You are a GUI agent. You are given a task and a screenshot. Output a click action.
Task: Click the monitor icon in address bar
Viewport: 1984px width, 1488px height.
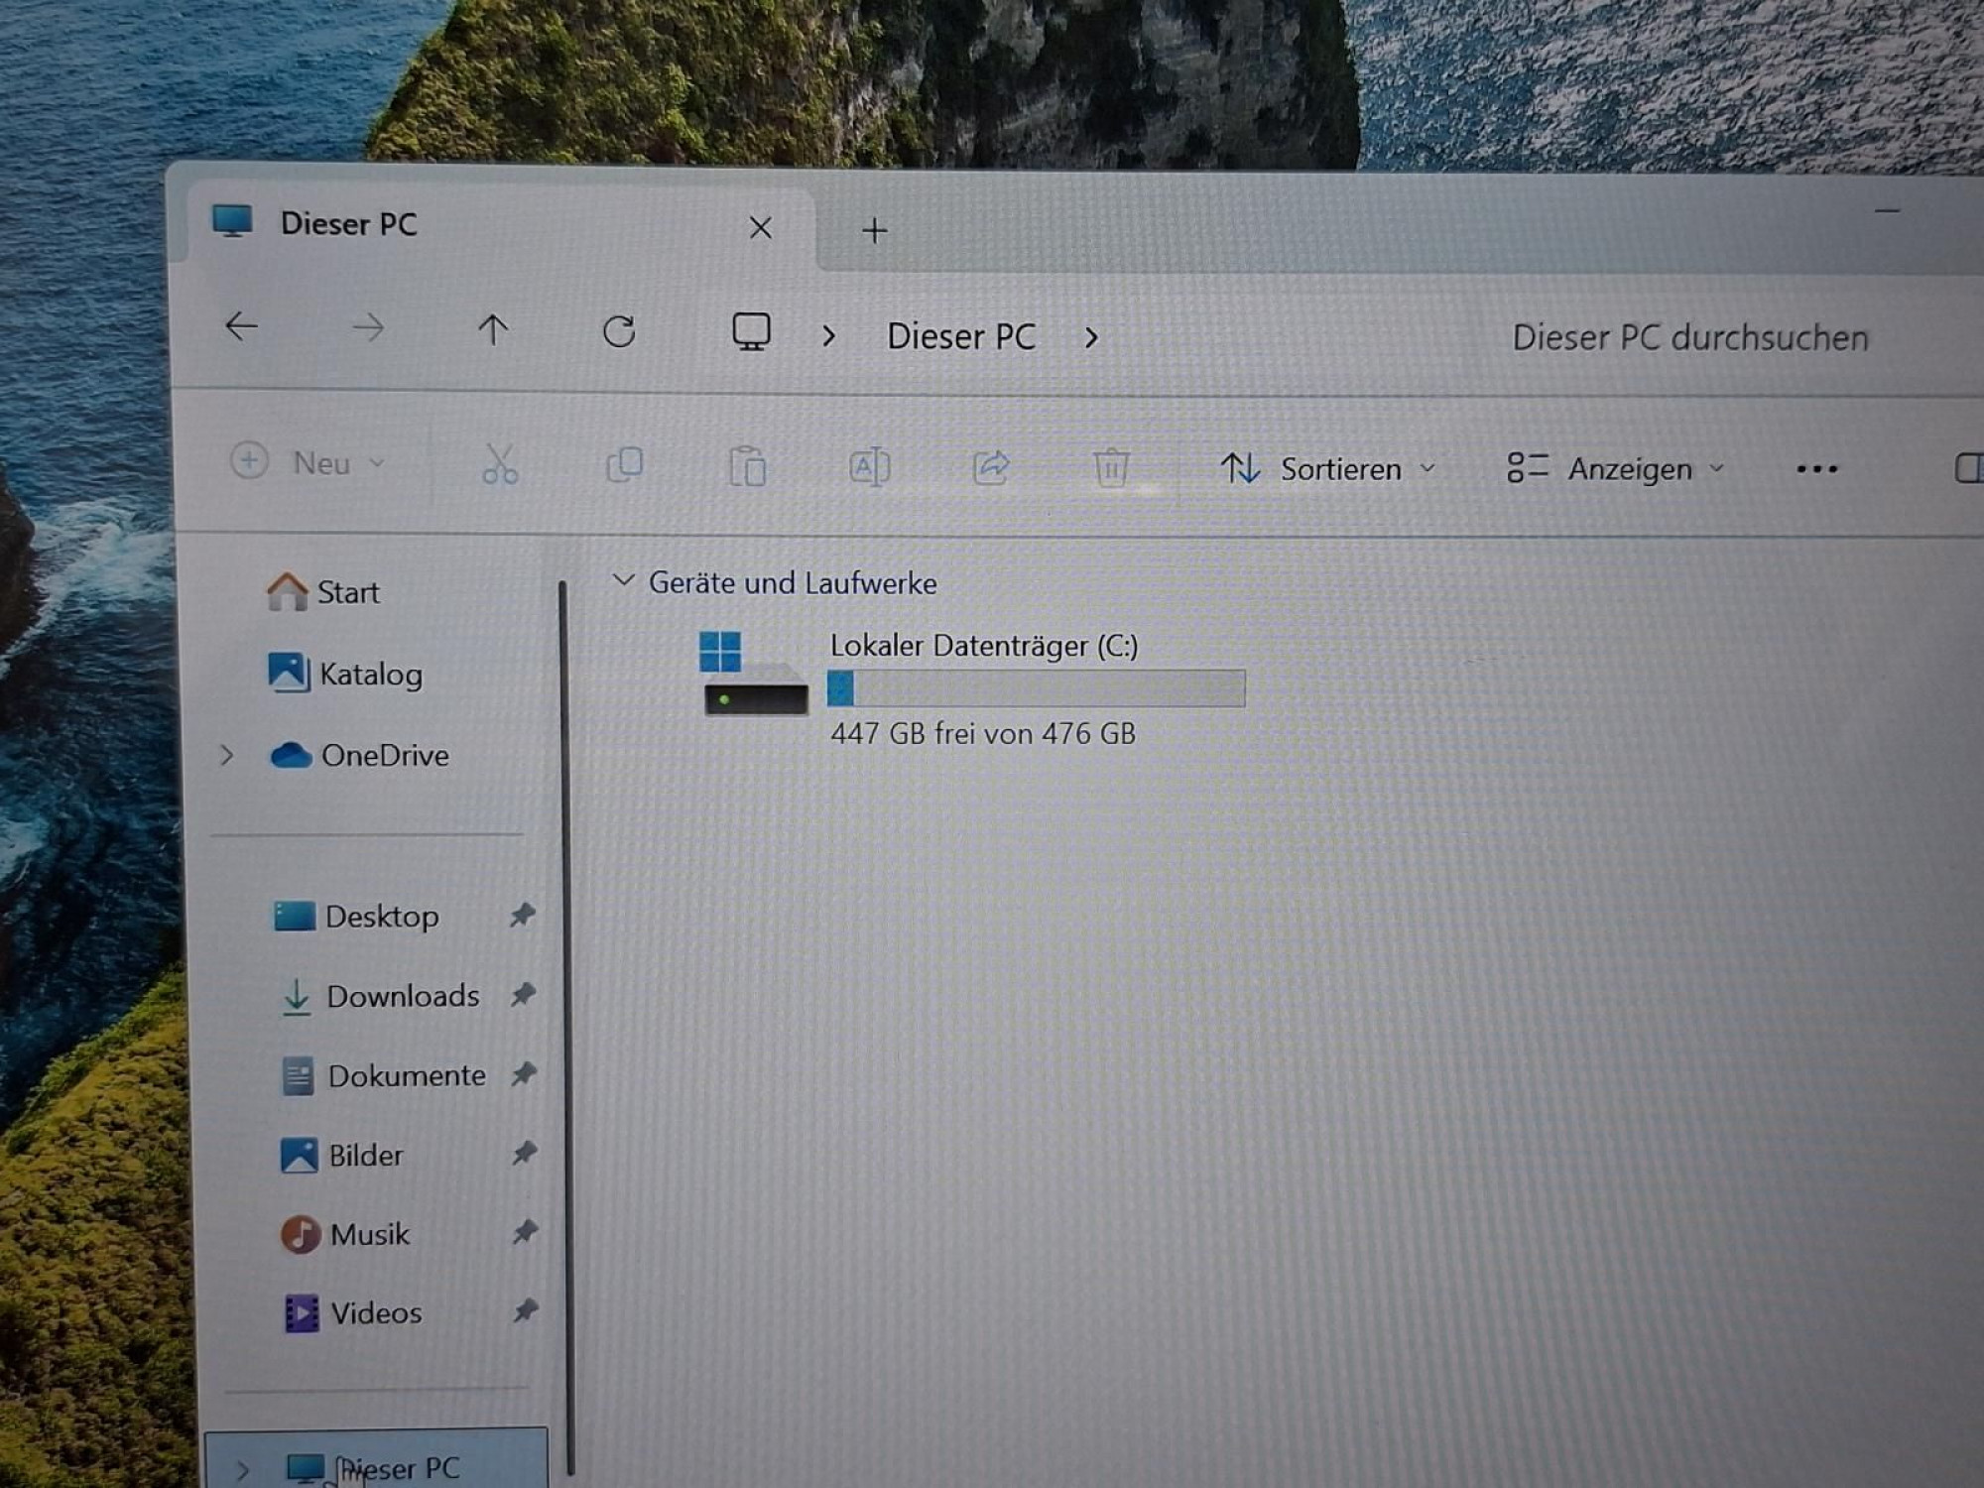tap(751, 332)
